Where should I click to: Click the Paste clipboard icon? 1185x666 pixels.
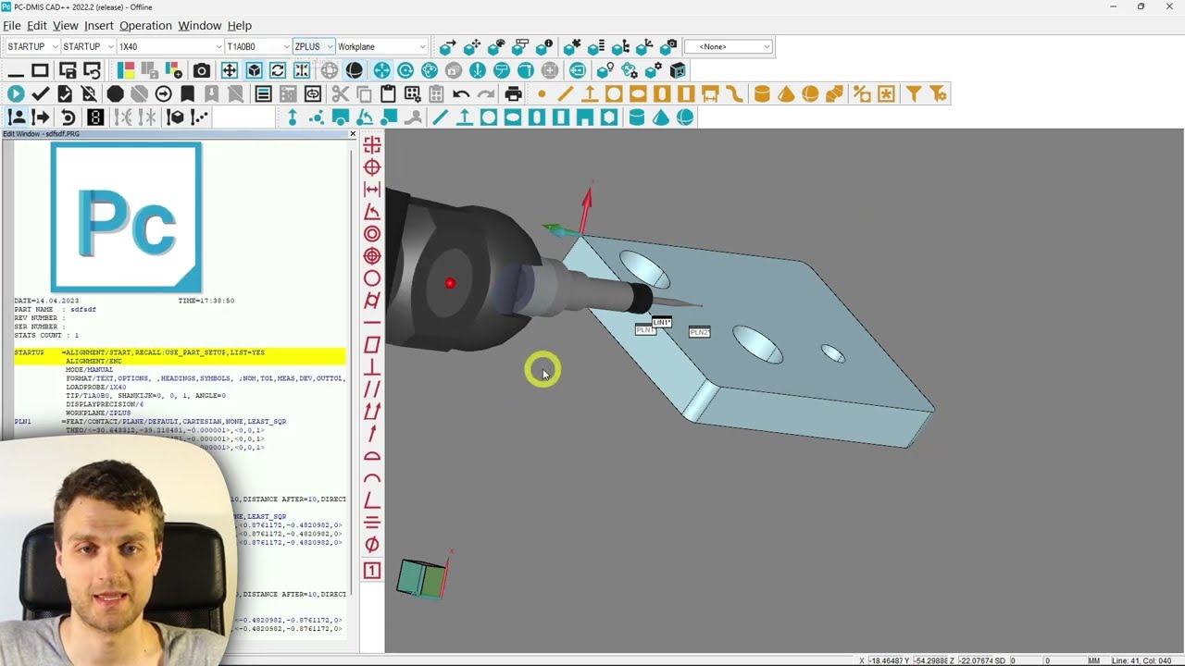[388, 93]
